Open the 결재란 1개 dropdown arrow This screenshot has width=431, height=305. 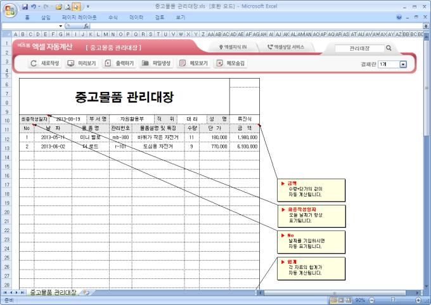pos(403,64)
